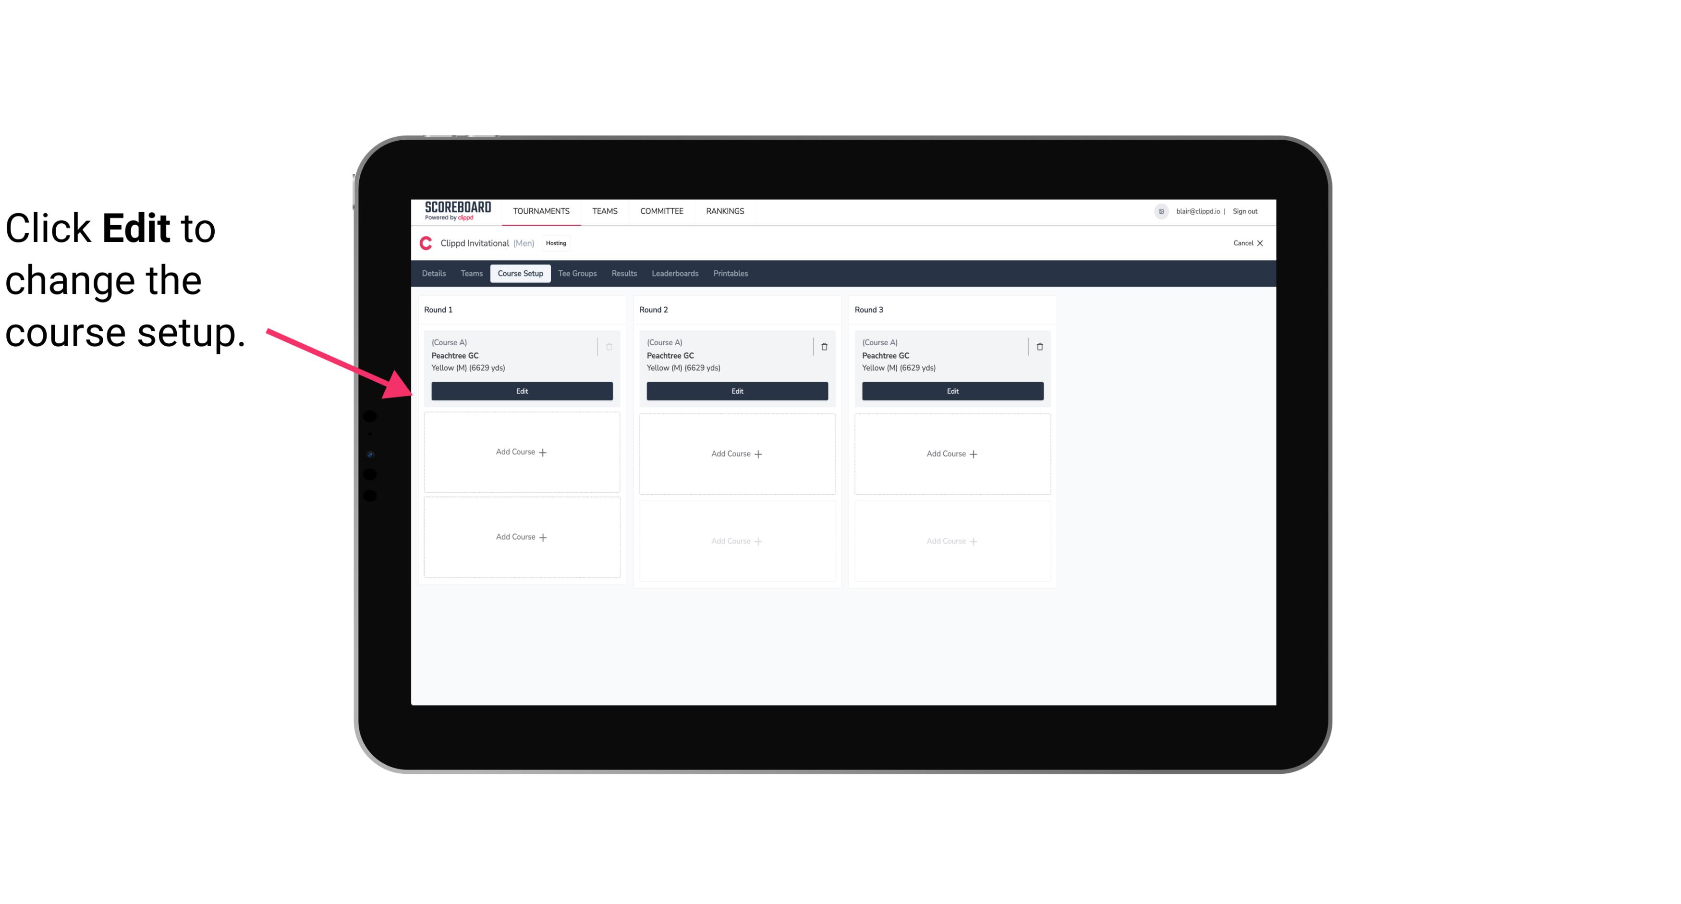Click Edit button for Round 2 course

tap(737, 390)
